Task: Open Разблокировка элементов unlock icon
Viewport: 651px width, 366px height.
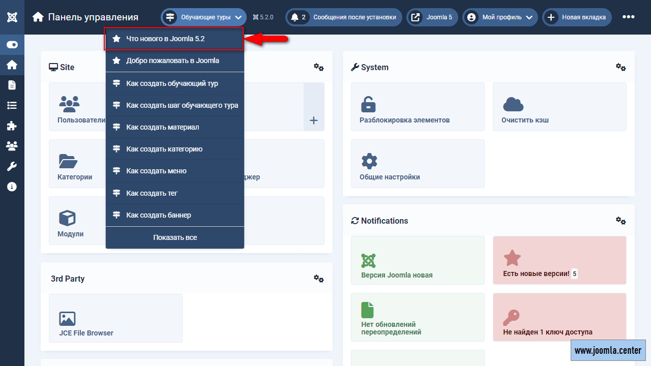Action: [368, 104]
